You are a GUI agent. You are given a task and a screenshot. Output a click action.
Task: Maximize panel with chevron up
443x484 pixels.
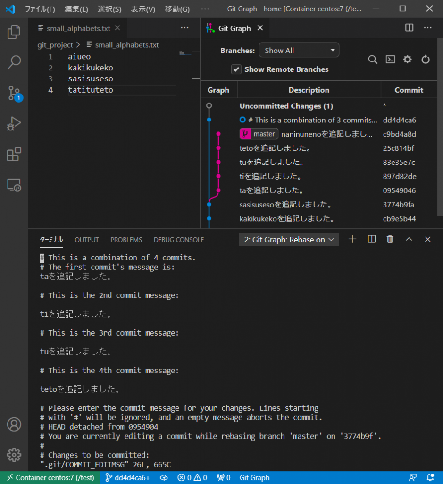(409, 239)
